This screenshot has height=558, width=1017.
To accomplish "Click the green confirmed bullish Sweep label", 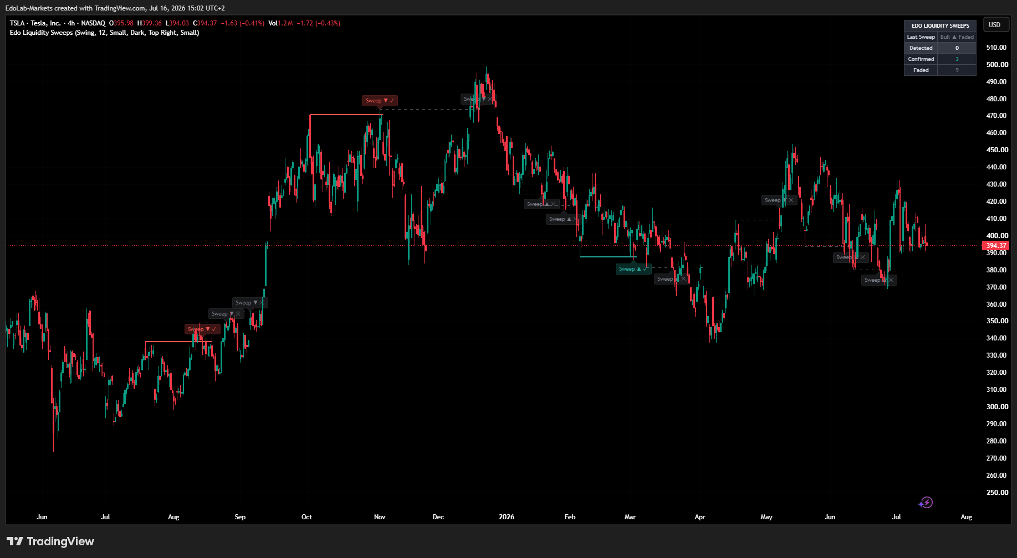I will tap(633, 269).
